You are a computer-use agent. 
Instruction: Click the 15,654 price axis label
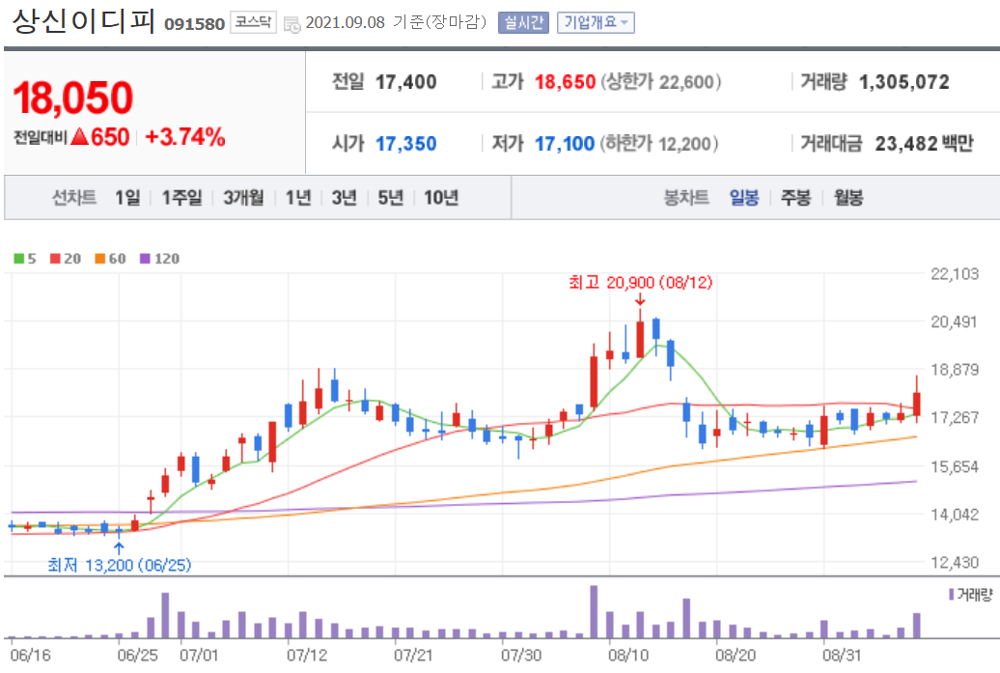(955, 466)
